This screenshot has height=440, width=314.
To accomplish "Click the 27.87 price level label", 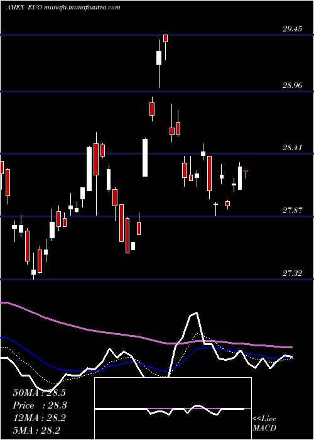I will coord(293,210).
